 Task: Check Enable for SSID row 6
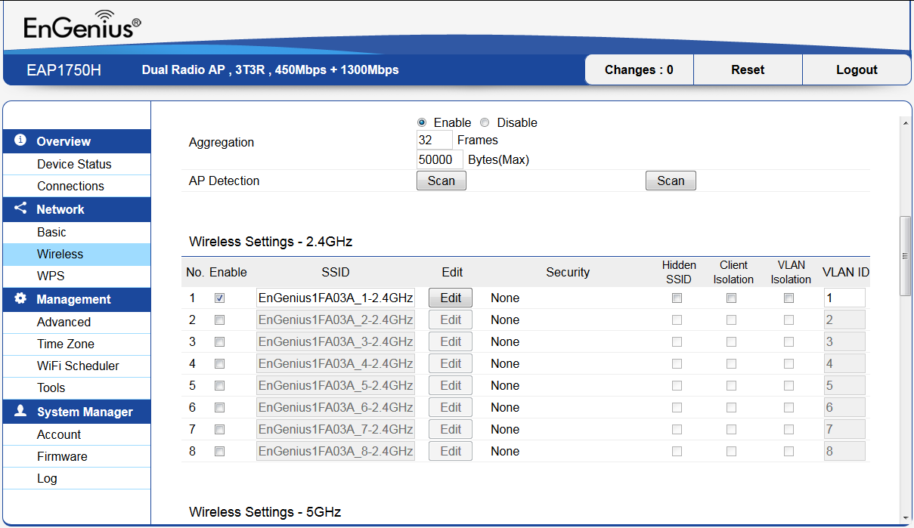[219, 408]
